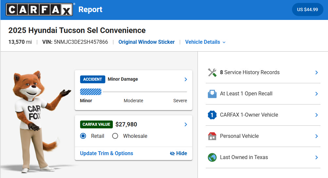Click the accident severity progress bar
This screenshot has height=178, width=328.
click(133, 92)
